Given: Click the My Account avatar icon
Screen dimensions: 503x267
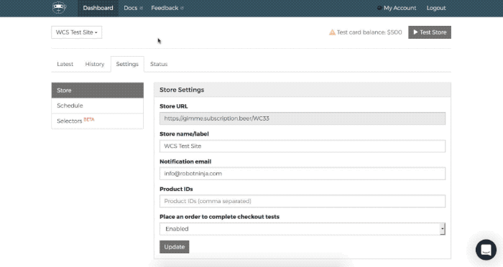Looking at the screenshot, I should (379, 8).
